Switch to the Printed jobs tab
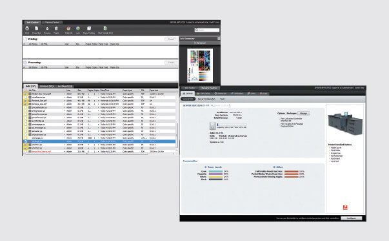 [x=46, y=86]
